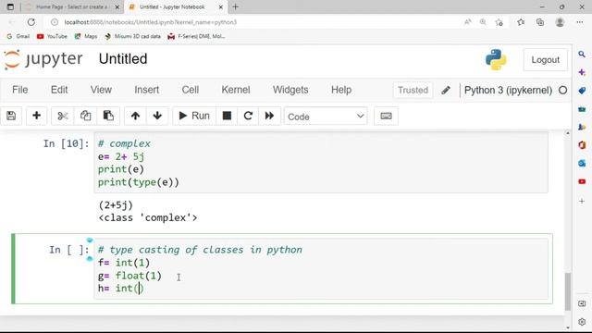This screenshot has height=333, width=592.
Task: Restart kernel and run all cells icon
Action: click(x=269, y=116)
